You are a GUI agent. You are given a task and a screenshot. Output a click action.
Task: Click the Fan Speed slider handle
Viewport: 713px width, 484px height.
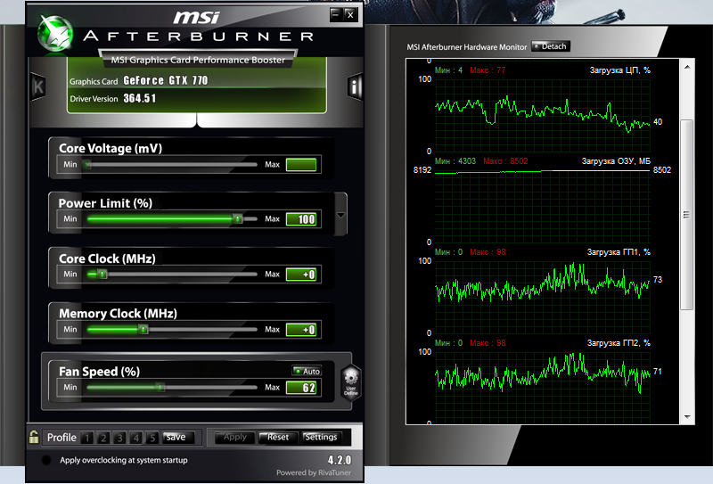160,387
